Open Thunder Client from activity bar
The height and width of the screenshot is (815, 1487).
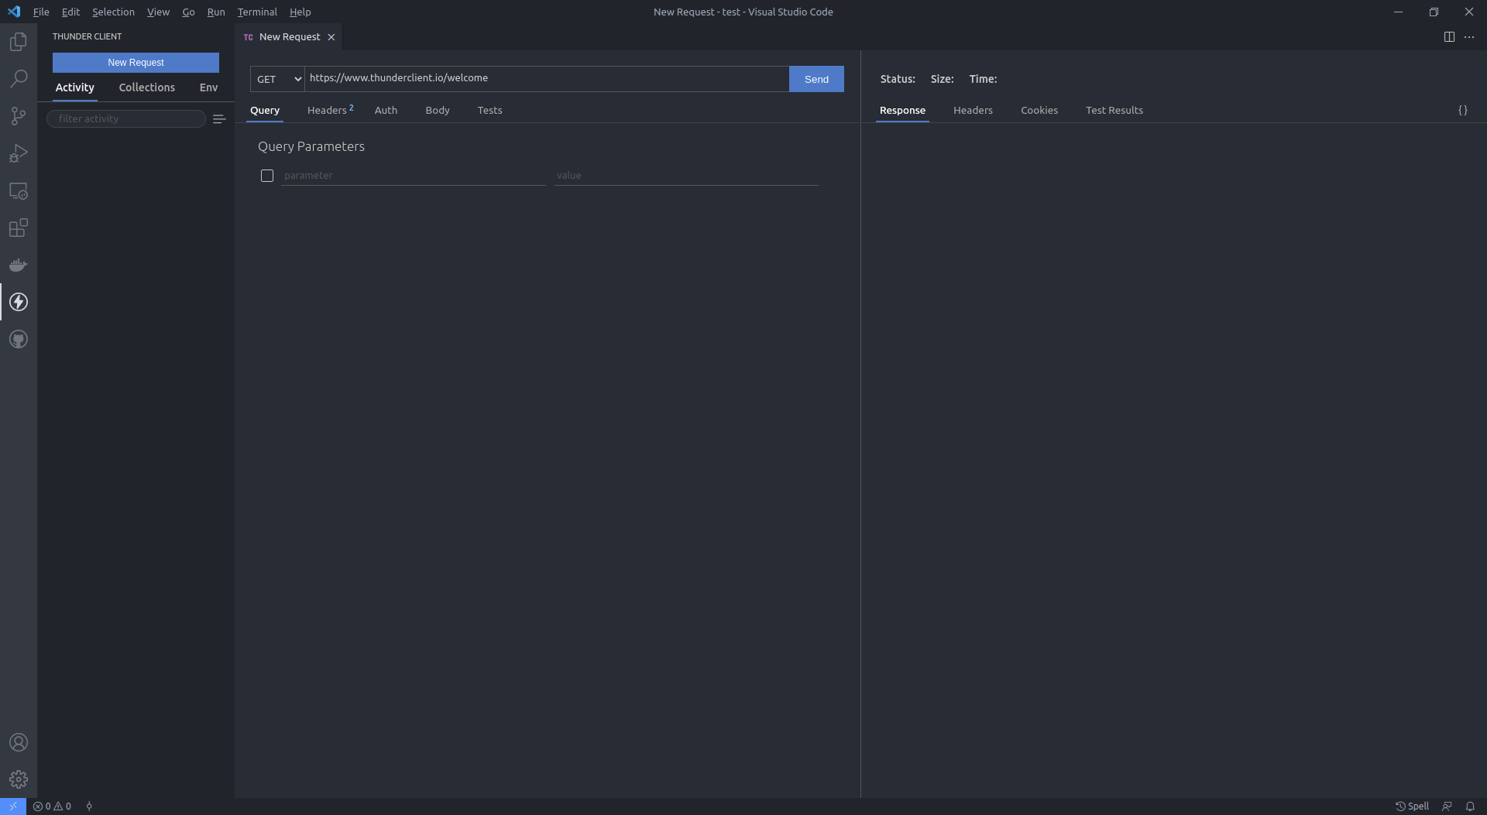pyautogui.click(x=18, y=302)
